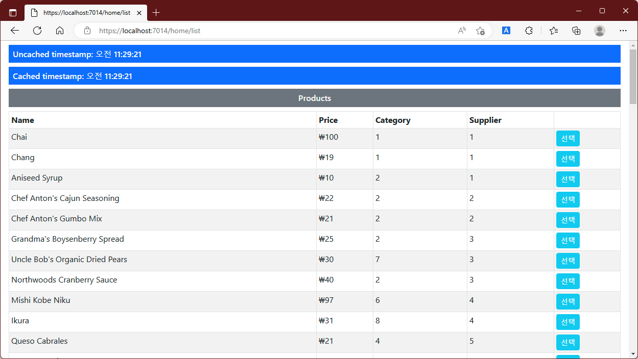
Task: Click the Chai product name
Action: tap(19, 137)
